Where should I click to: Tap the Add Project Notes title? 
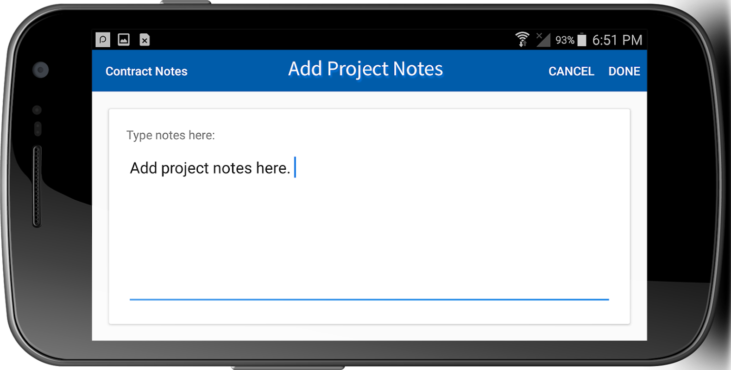pyautogui.click(x=365, y=69)
